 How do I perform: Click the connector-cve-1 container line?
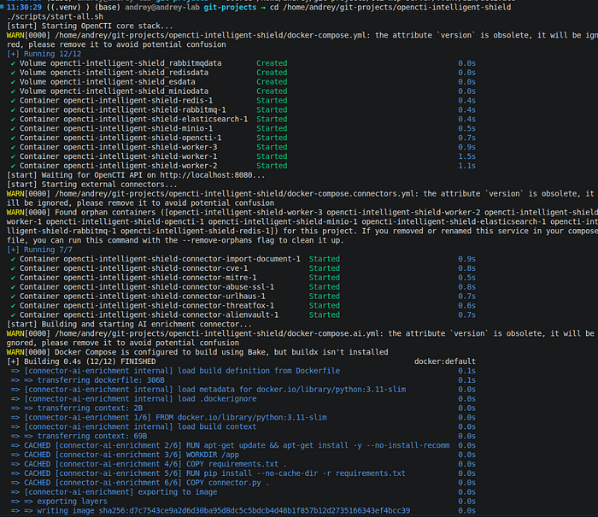[243, 268]
